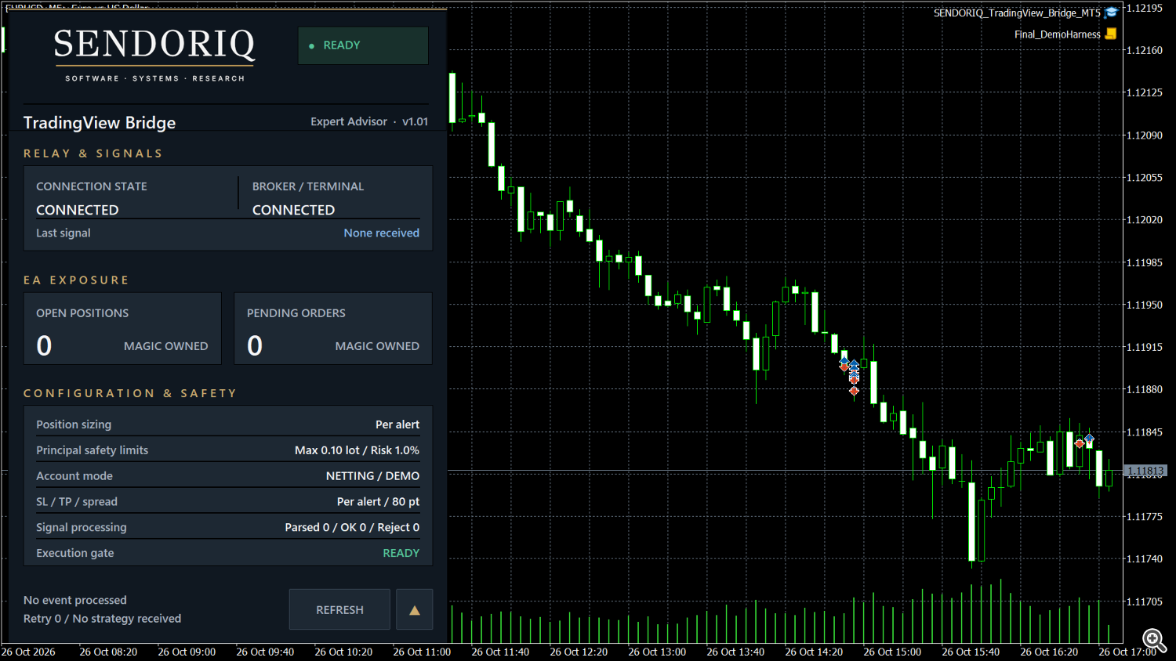The height and width of the screenshot is (661, 1176).
Task: Click the "RELAY & SIGNALS" section header
Action: click(93, 154)
